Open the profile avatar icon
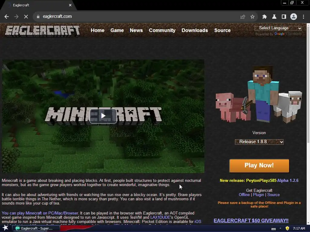Screen dimensions: 310x232 (294, 17)
